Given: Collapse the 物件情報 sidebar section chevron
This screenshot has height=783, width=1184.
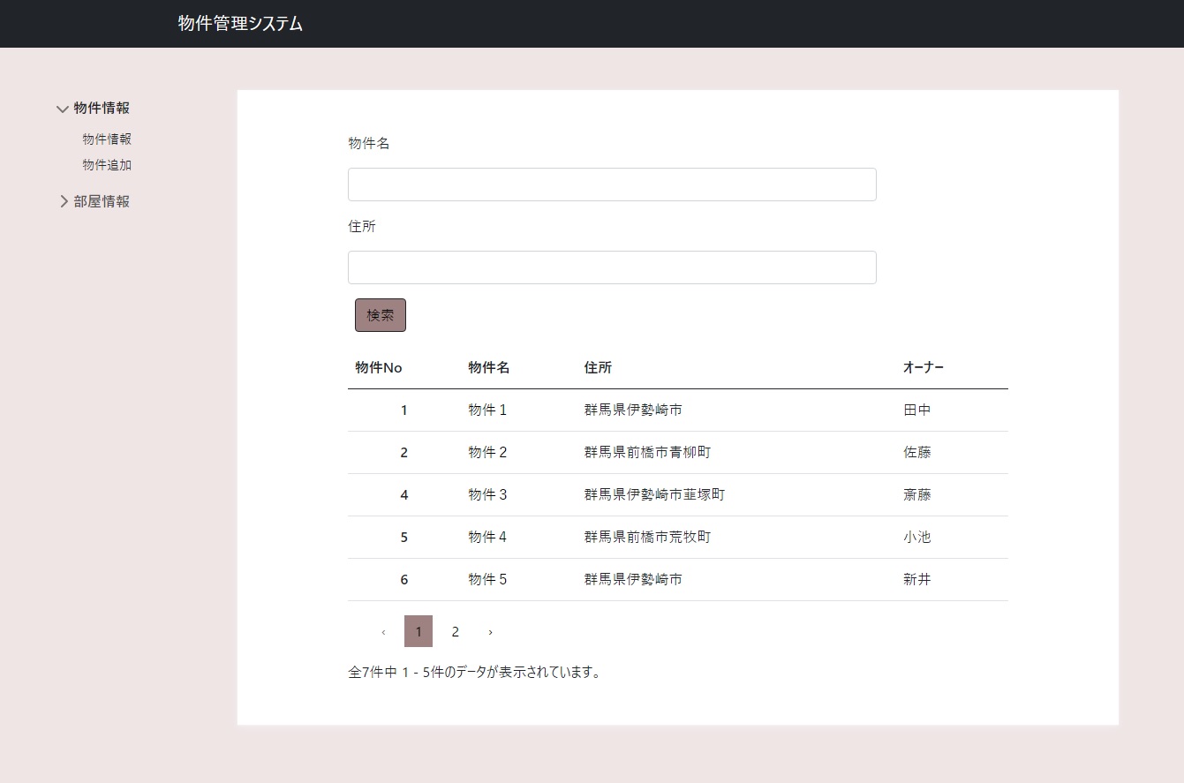Looking at the screenshot, I should 62,108.
